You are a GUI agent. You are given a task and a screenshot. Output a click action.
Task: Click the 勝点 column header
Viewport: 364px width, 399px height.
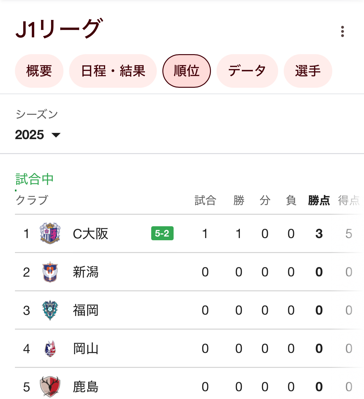pos(319,200)
